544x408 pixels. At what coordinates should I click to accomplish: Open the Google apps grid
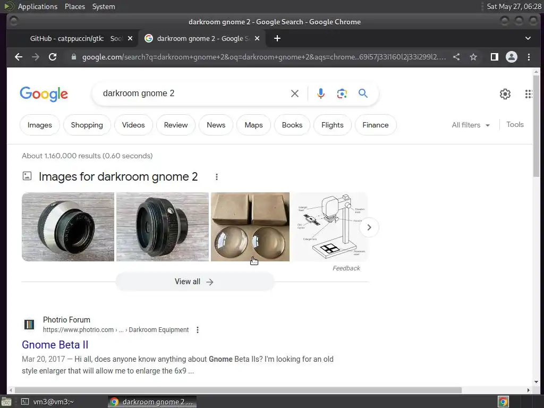pos(529,93)
